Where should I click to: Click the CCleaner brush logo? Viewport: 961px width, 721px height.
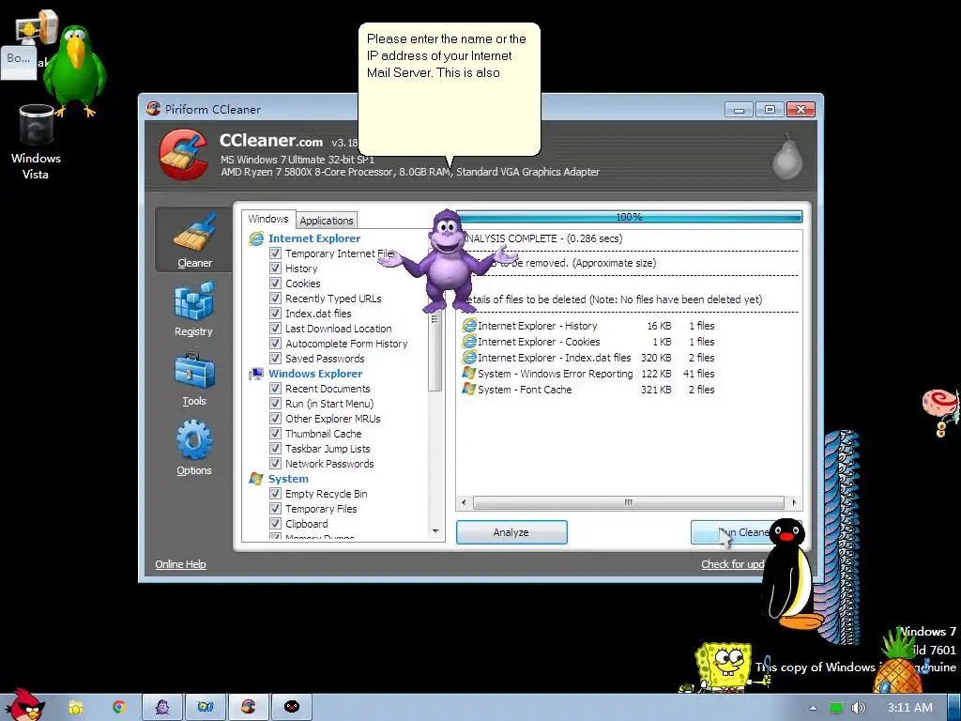(183, 154)
